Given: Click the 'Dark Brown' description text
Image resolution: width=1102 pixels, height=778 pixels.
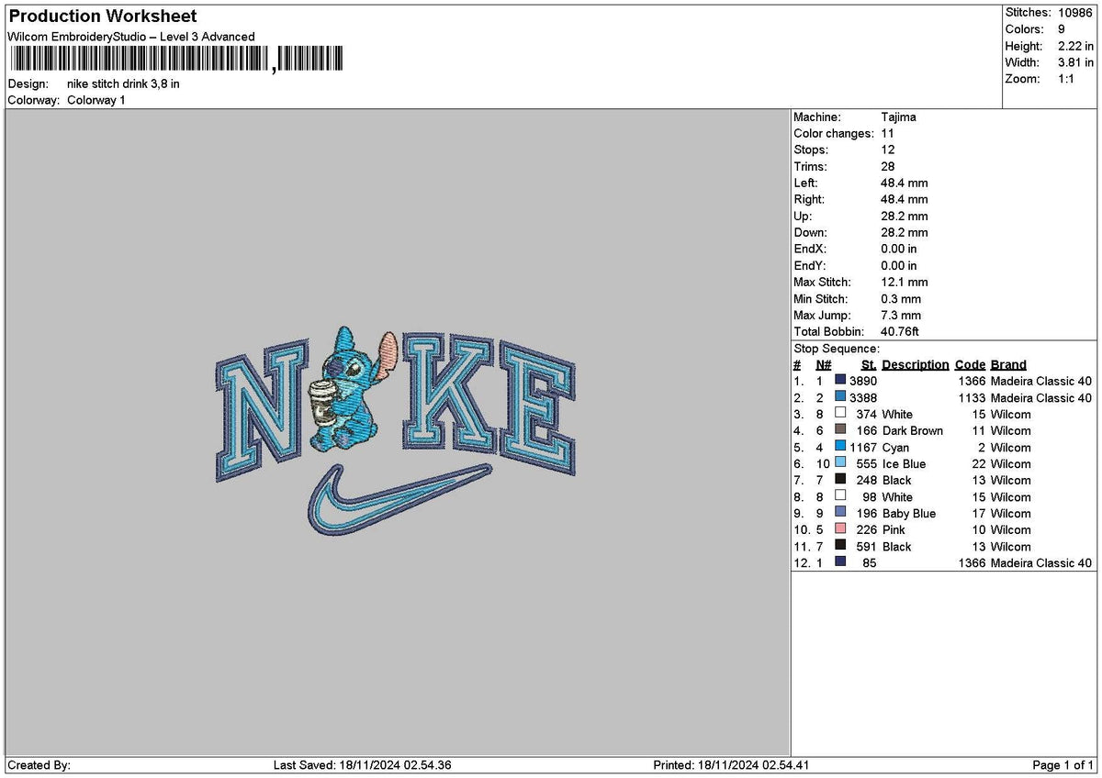Looking at the screenshot, I should (x=913, y=430).
